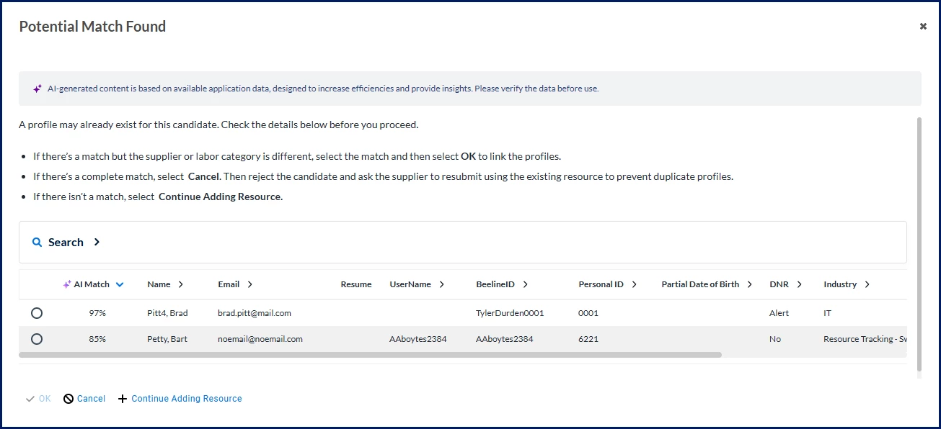Click the OK button

(x=38, y=399)
